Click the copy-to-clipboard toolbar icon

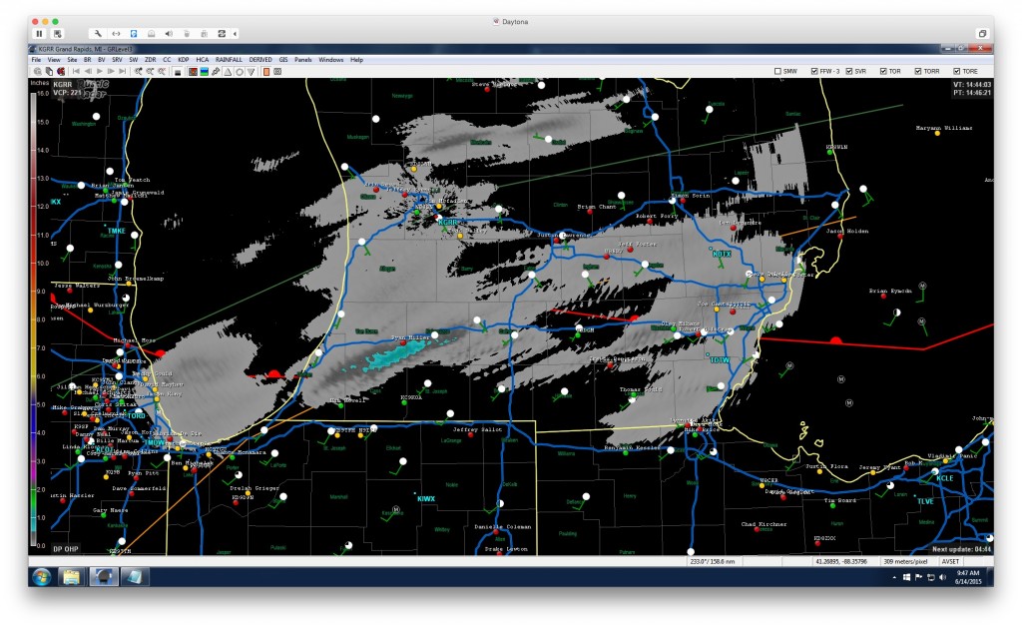49,71
